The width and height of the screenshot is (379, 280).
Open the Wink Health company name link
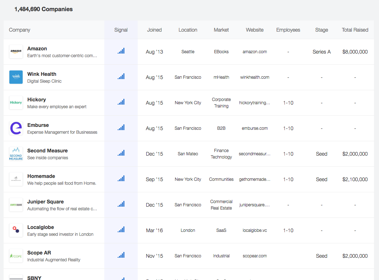[42, 74]
